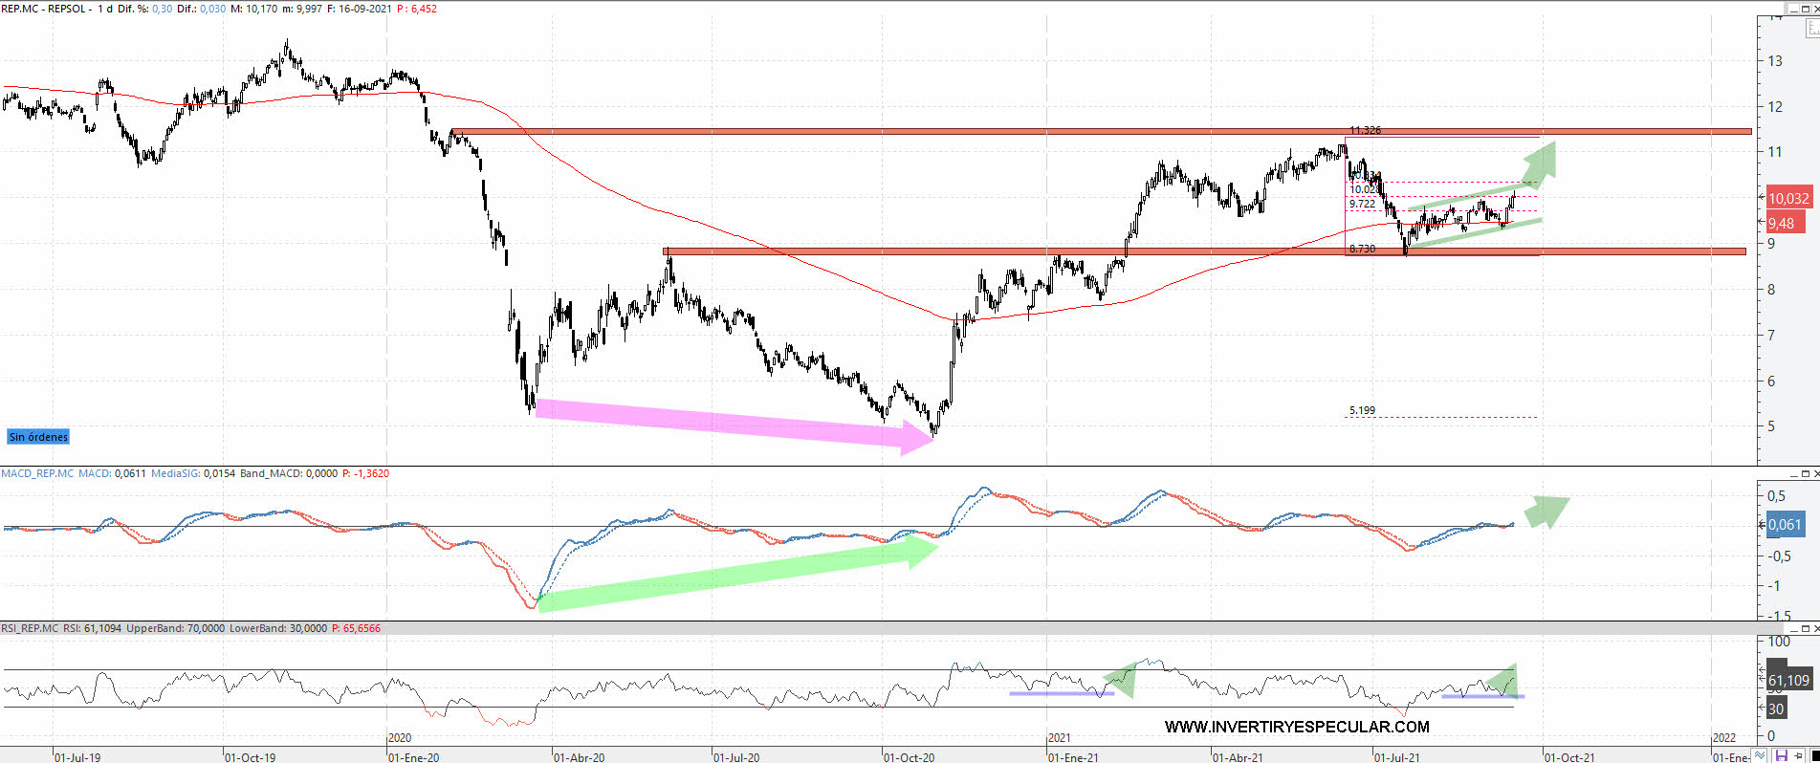Close the RSI indicator panel
Viewport: 1820px width, 763px height.
point(1814,629)
